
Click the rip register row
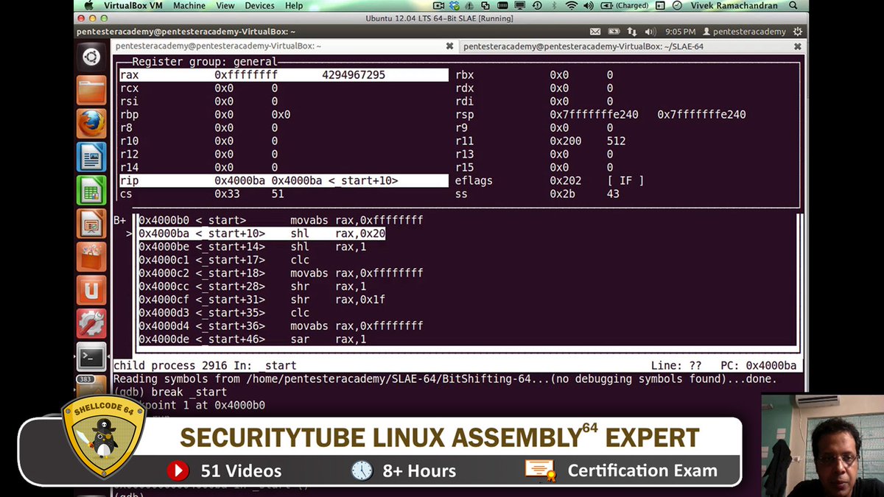pyautogui.click(x=284, y=181)
